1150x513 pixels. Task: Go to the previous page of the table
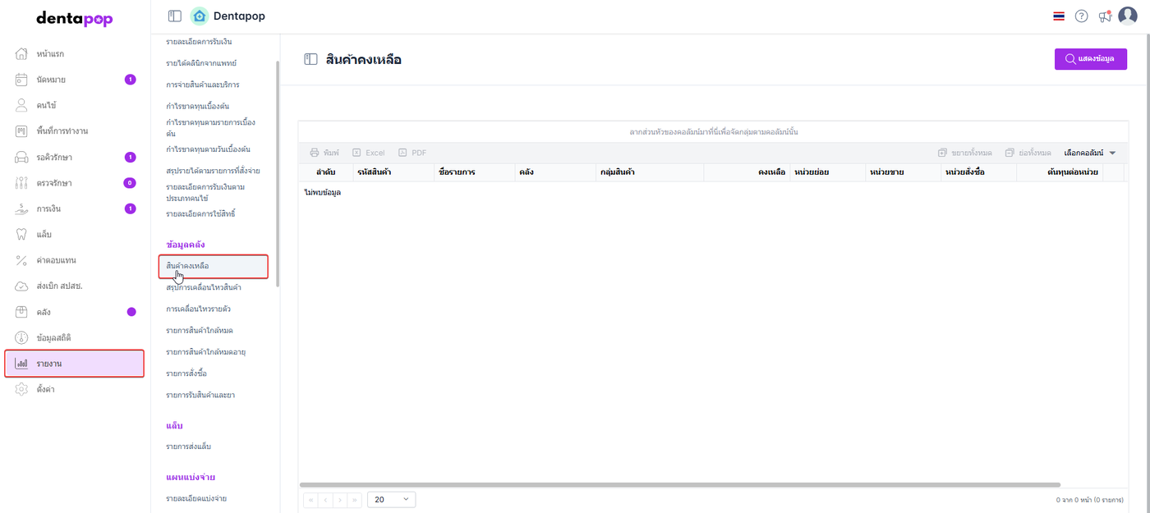tap(325, 499)
